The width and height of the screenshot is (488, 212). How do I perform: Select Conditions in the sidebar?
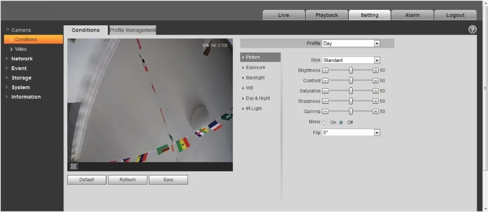[33, 39]
